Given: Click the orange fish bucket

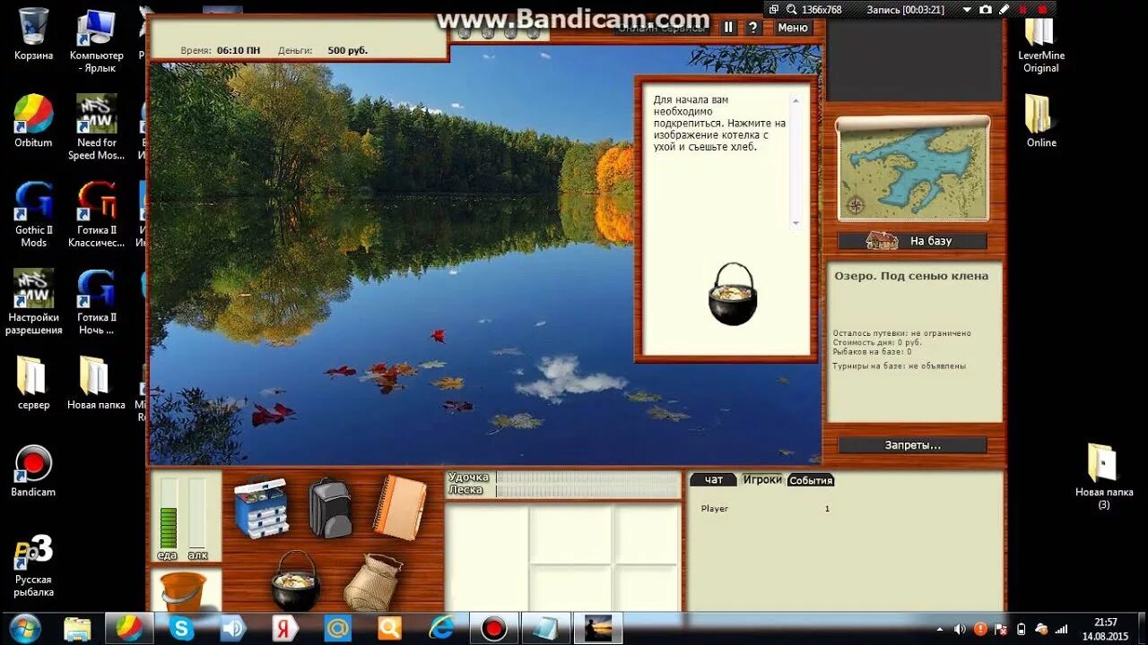Looking at the screenshot, I should [183, 591].
